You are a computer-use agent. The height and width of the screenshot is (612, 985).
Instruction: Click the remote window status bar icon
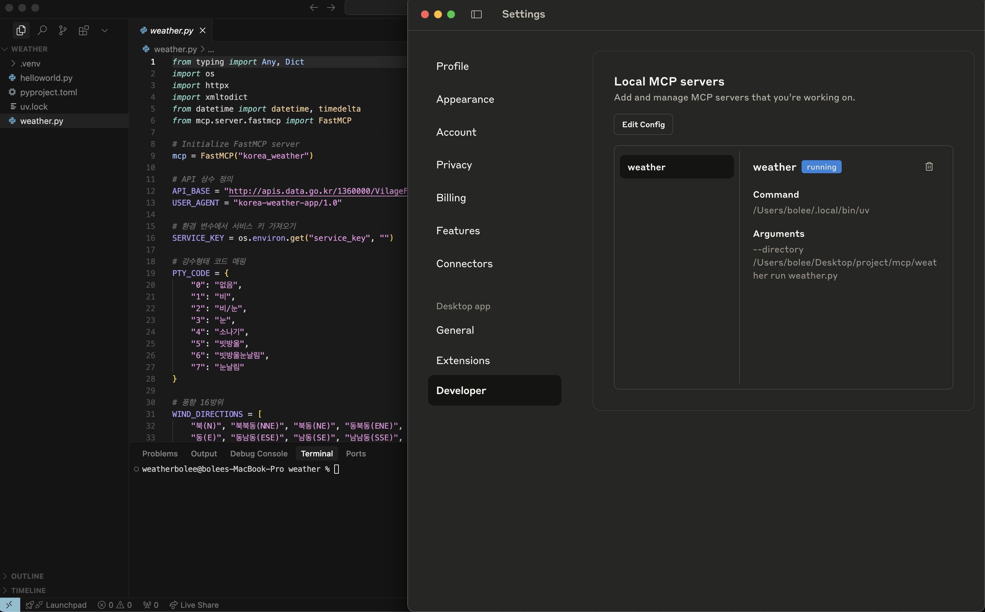9,605
